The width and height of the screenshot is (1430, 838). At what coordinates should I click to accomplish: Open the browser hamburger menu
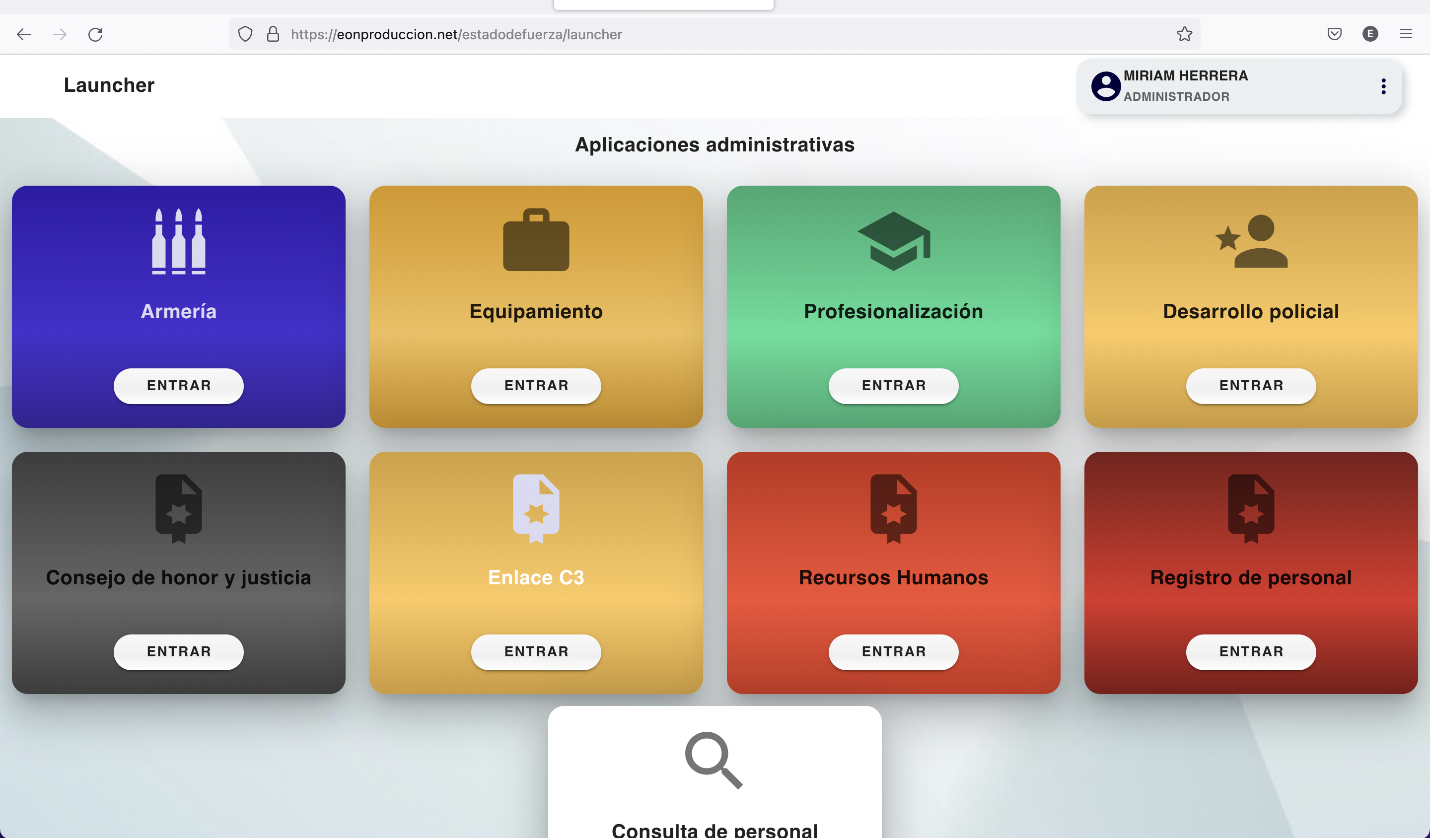1406,34
